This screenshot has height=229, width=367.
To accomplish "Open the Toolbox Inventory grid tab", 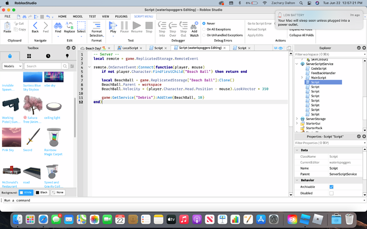I will point(29,56).
